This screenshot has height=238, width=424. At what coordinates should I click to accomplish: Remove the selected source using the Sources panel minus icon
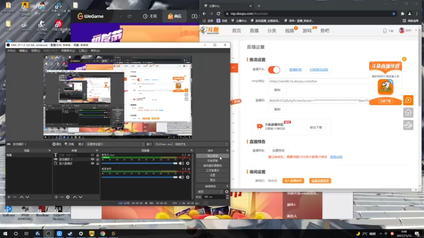coord(62,197)
